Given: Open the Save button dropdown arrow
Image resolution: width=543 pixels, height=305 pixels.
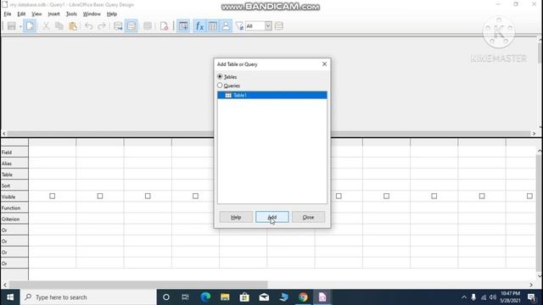Looking at the screenshot, I should 20,26.
